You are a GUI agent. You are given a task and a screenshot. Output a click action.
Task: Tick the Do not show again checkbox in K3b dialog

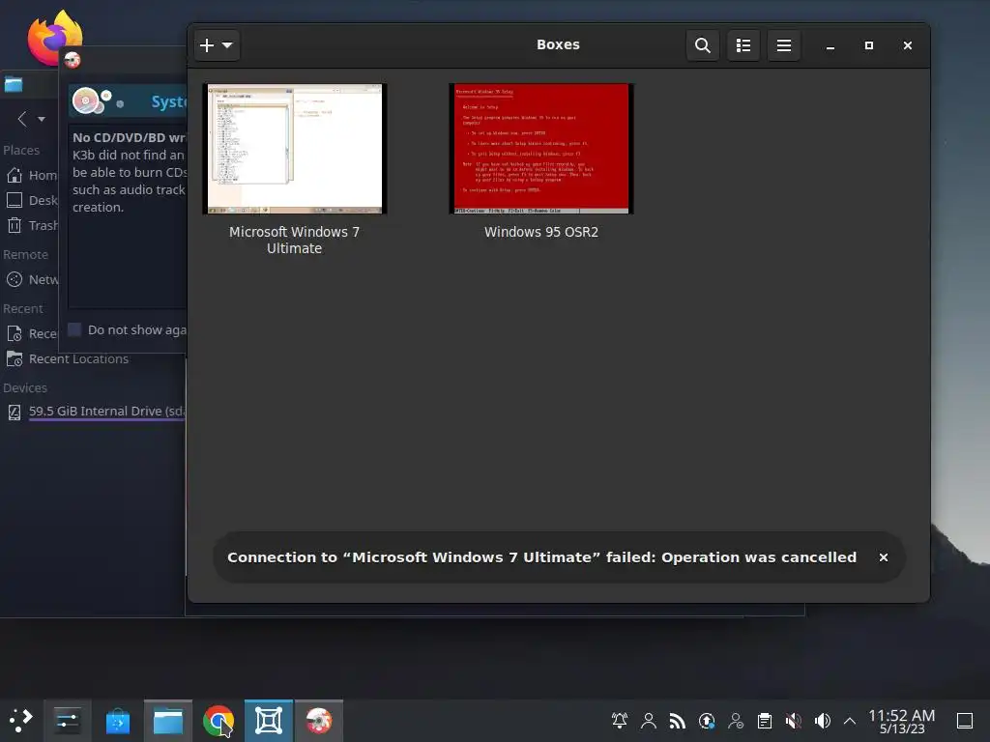click(74, 329)
